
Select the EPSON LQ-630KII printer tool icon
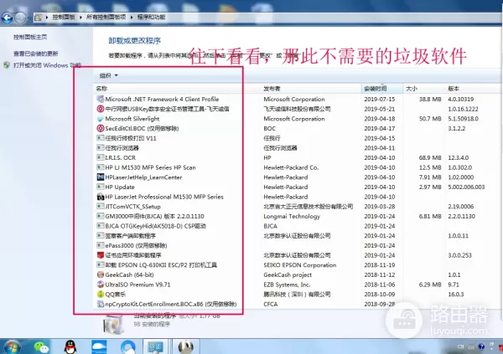(101, 265)
